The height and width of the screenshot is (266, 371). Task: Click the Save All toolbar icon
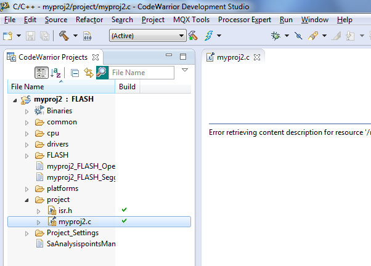[44, 36]
